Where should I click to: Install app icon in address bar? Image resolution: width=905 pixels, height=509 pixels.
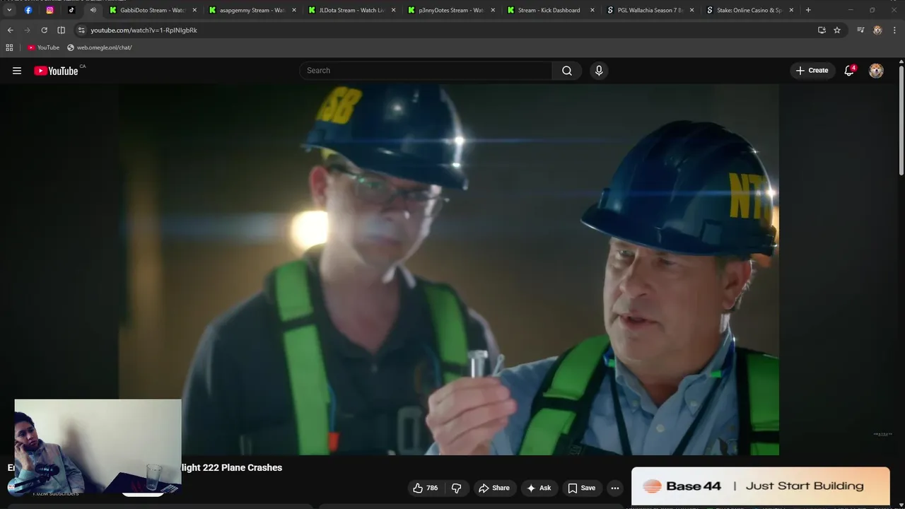click(822, 30)
